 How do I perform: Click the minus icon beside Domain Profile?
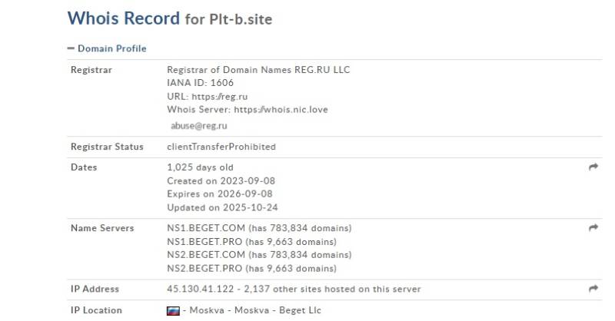tap(71, 48)
